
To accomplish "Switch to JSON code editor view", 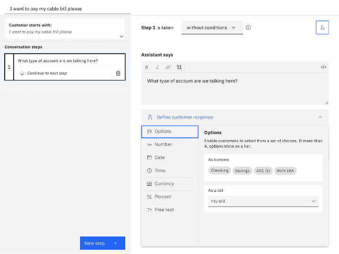I will pyautogui.click(x=323, y=67).
